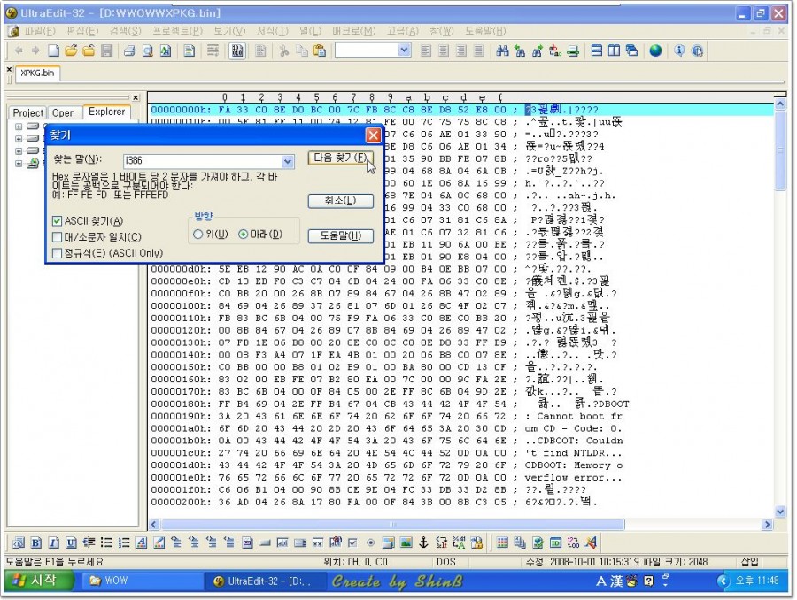Screen dimensions: 797x600
Task: Create a new file from the toolbar
Action: coord(54,50)
